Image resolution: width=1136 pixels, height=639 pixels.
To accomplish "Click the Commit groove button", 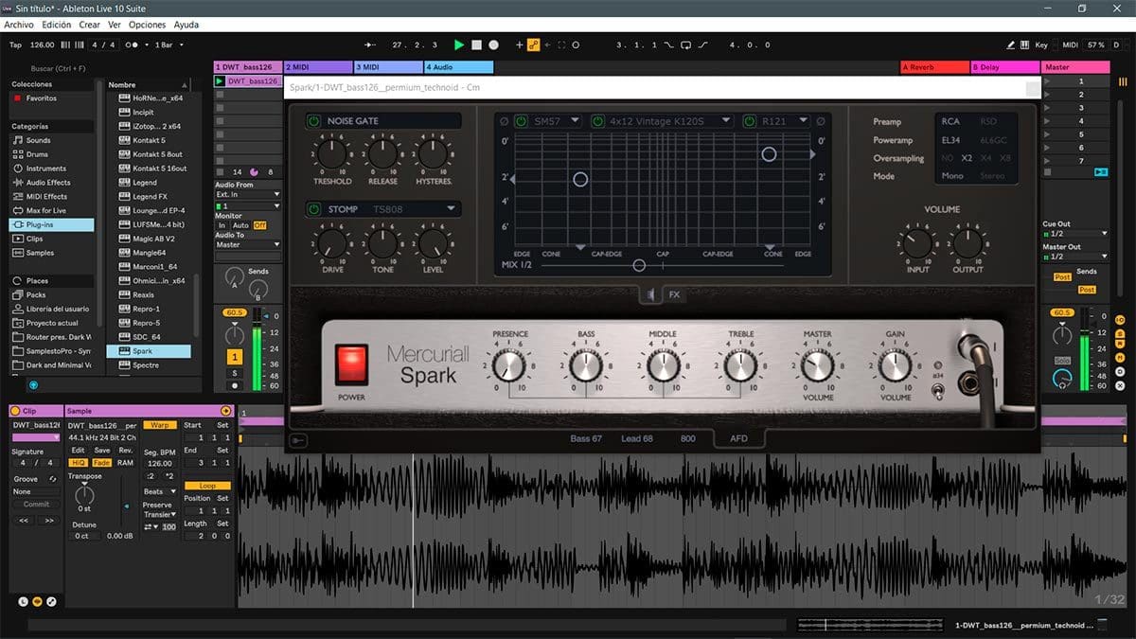I will [37, 505].
